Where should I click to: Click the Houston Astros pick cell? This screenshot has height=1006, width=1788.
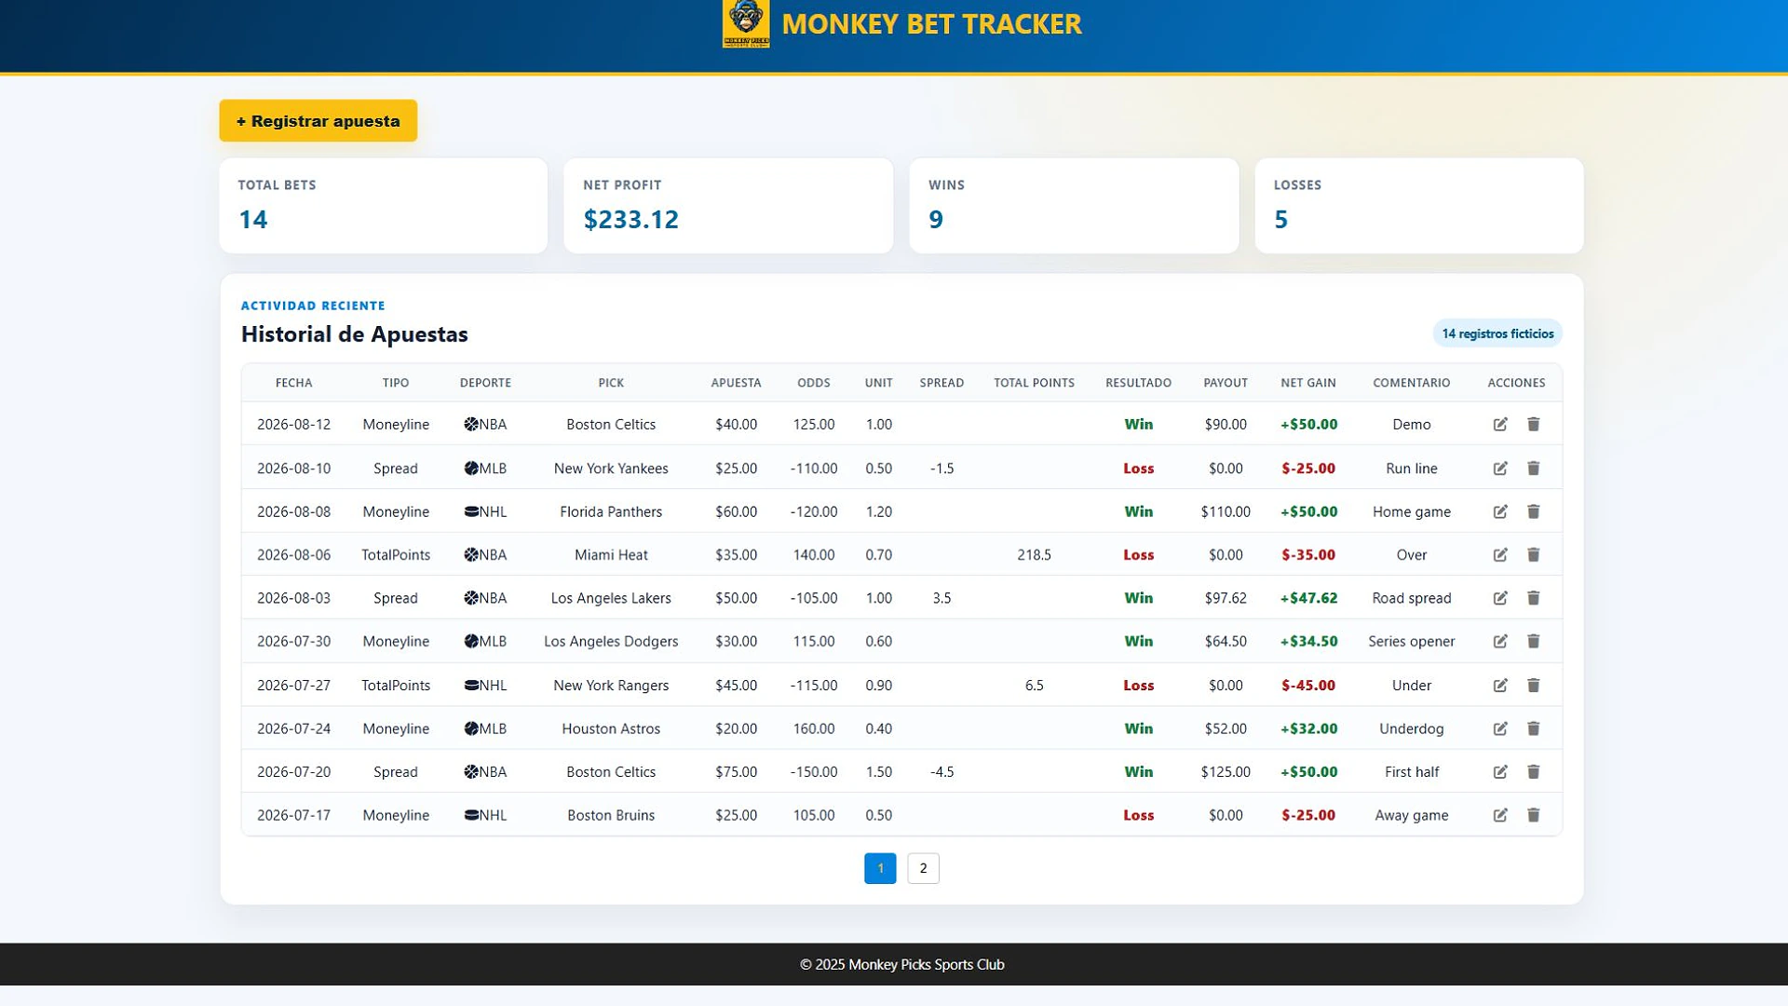(x=611, y=729)
